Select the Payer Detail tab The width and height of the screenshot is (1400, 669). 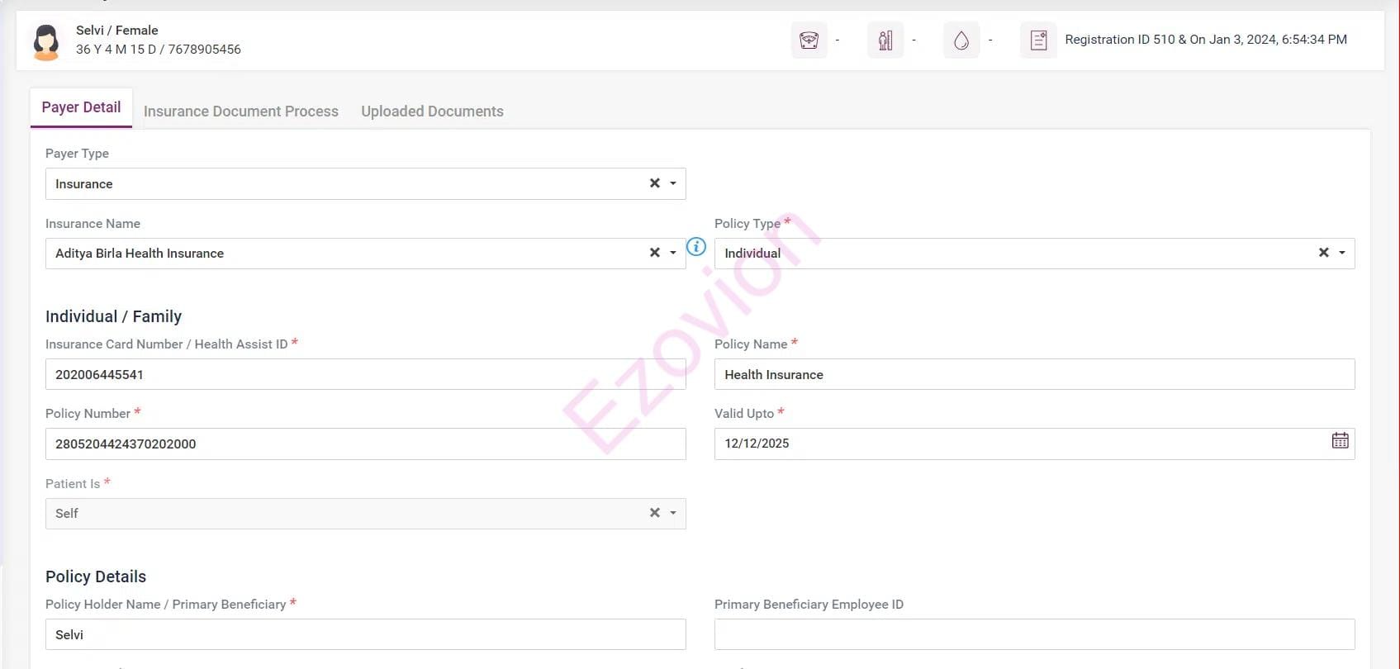tap(81, 107)
